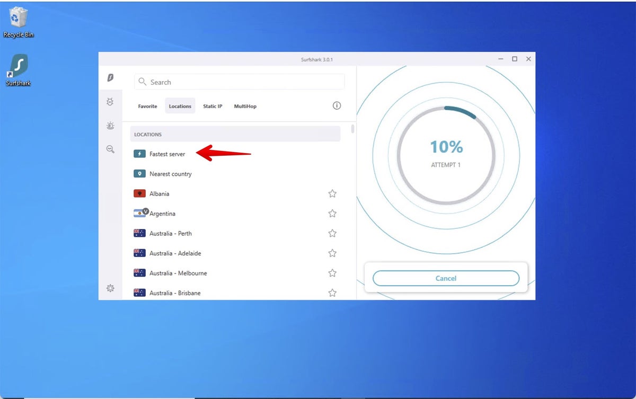Click the circular connection progress ring
The image size is (636, 399).
click(446, 156)
